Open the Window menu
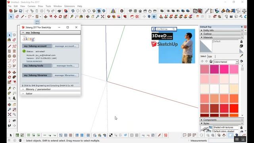The image size is (254, 143). point(58,6)
